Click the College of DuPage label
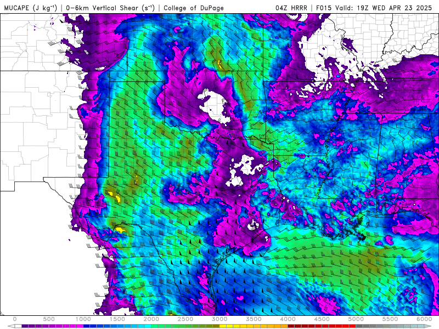Viewport: 439px width, 329px height. [194, 8]
